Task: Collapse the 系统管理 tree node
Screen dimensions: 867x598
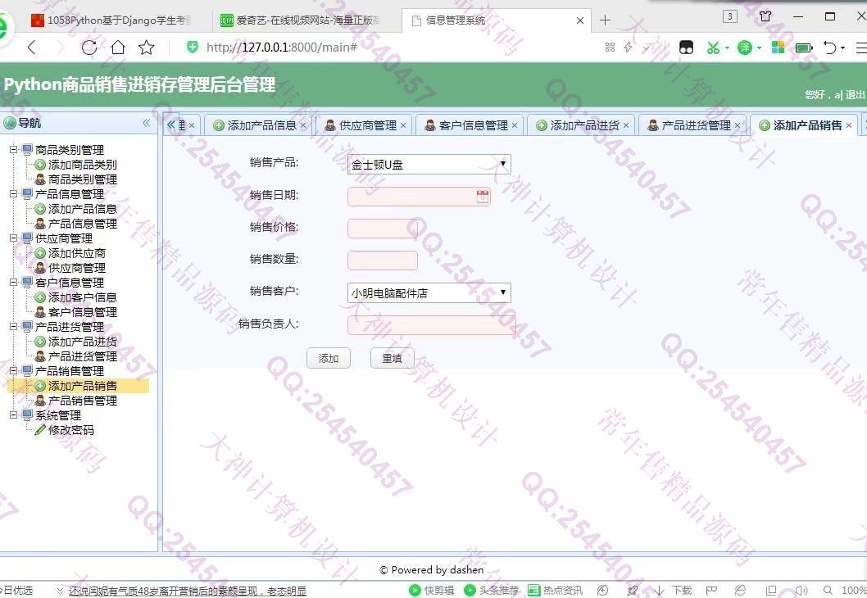Action: pos(14,415)
